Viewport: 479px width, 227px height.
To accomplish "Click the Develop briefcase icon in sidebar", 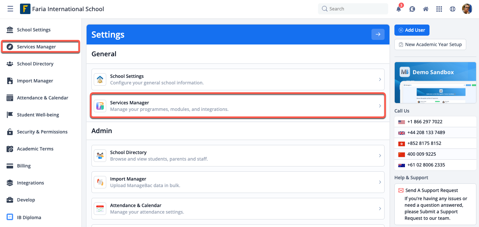I will [x=10, y=200].
